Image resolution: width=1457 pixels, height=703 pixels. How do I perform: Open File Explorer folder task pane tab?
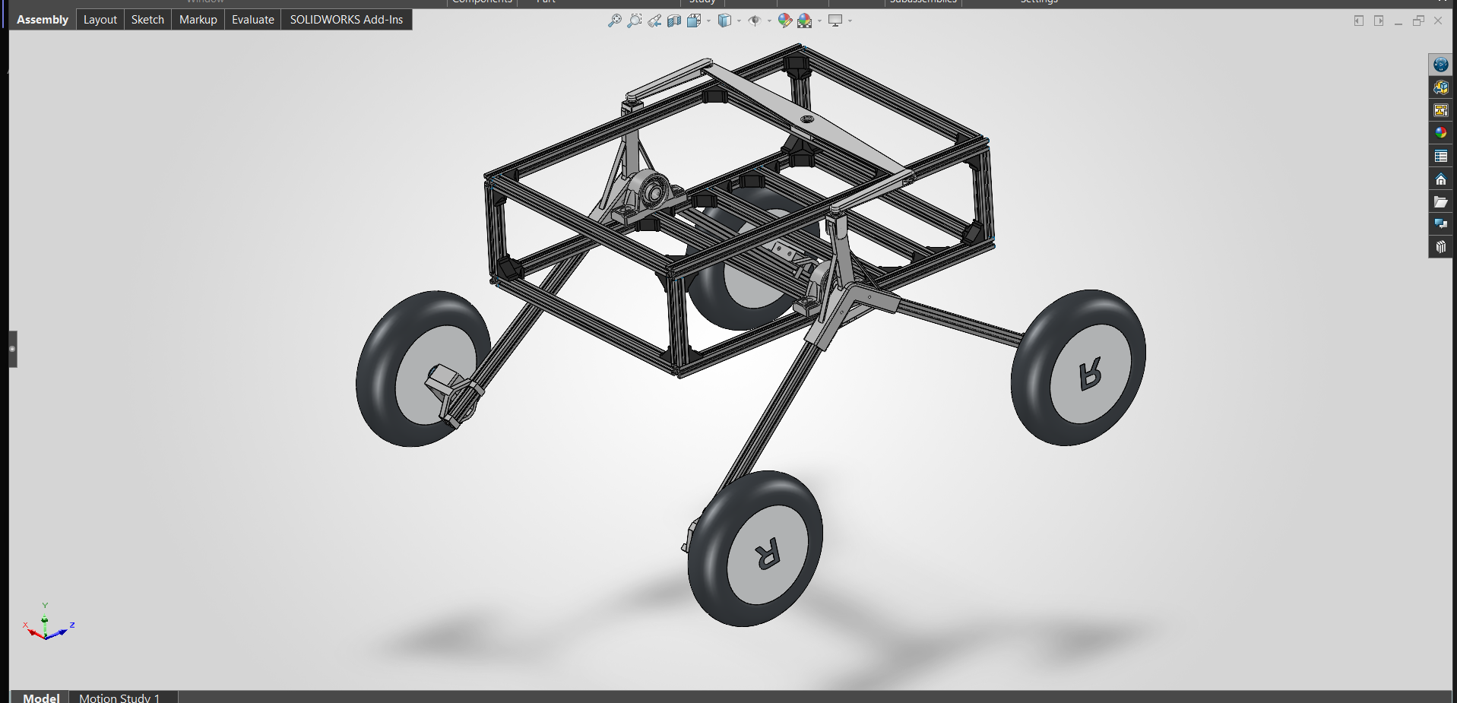click(1440, 201)
